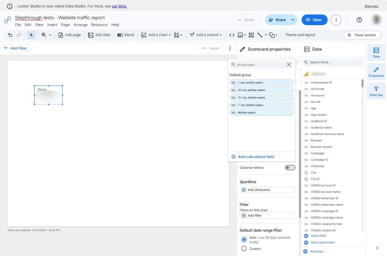Screen dimensions: 387x256
Task: Click inside the Search fields box
Action: [333, 62]
